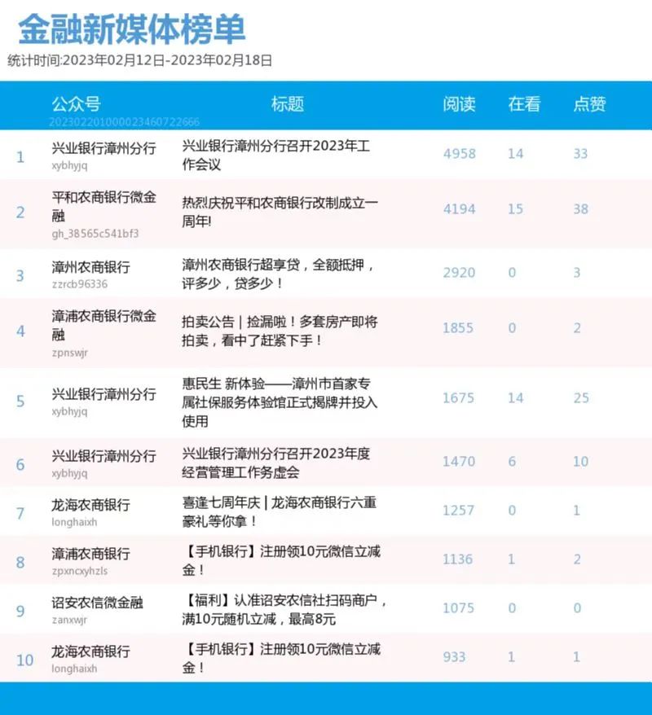The height and width of the screenshot is (715, 652).
Task: Click the 阅读 column header
Action: tap(459, 104)
